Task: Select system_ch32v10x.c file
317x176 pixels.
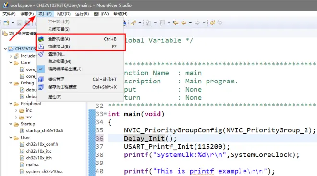Action: tap(44, 172)
